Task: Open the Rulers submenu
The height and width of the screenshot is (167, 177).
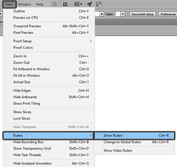Action: (x=48, y=136)
